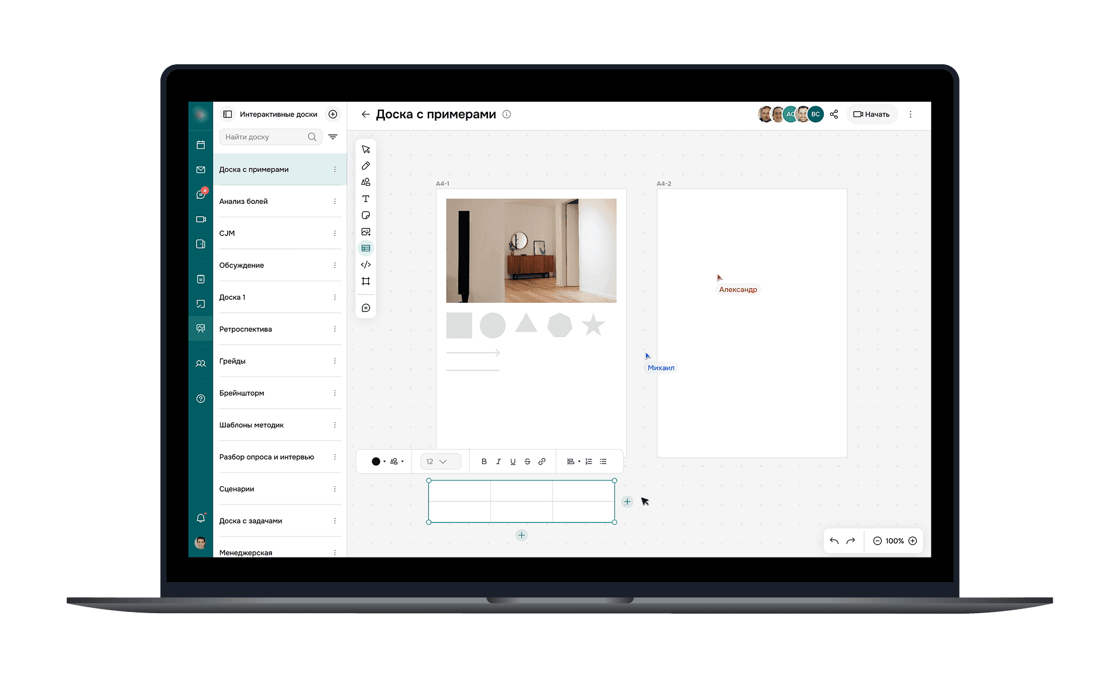Toggle bold formatting

[x=484, y=462]
